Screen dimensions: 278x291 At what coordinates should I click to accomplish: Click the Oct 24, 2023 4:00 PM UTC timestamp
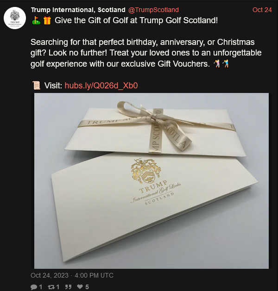click(72, 275)
